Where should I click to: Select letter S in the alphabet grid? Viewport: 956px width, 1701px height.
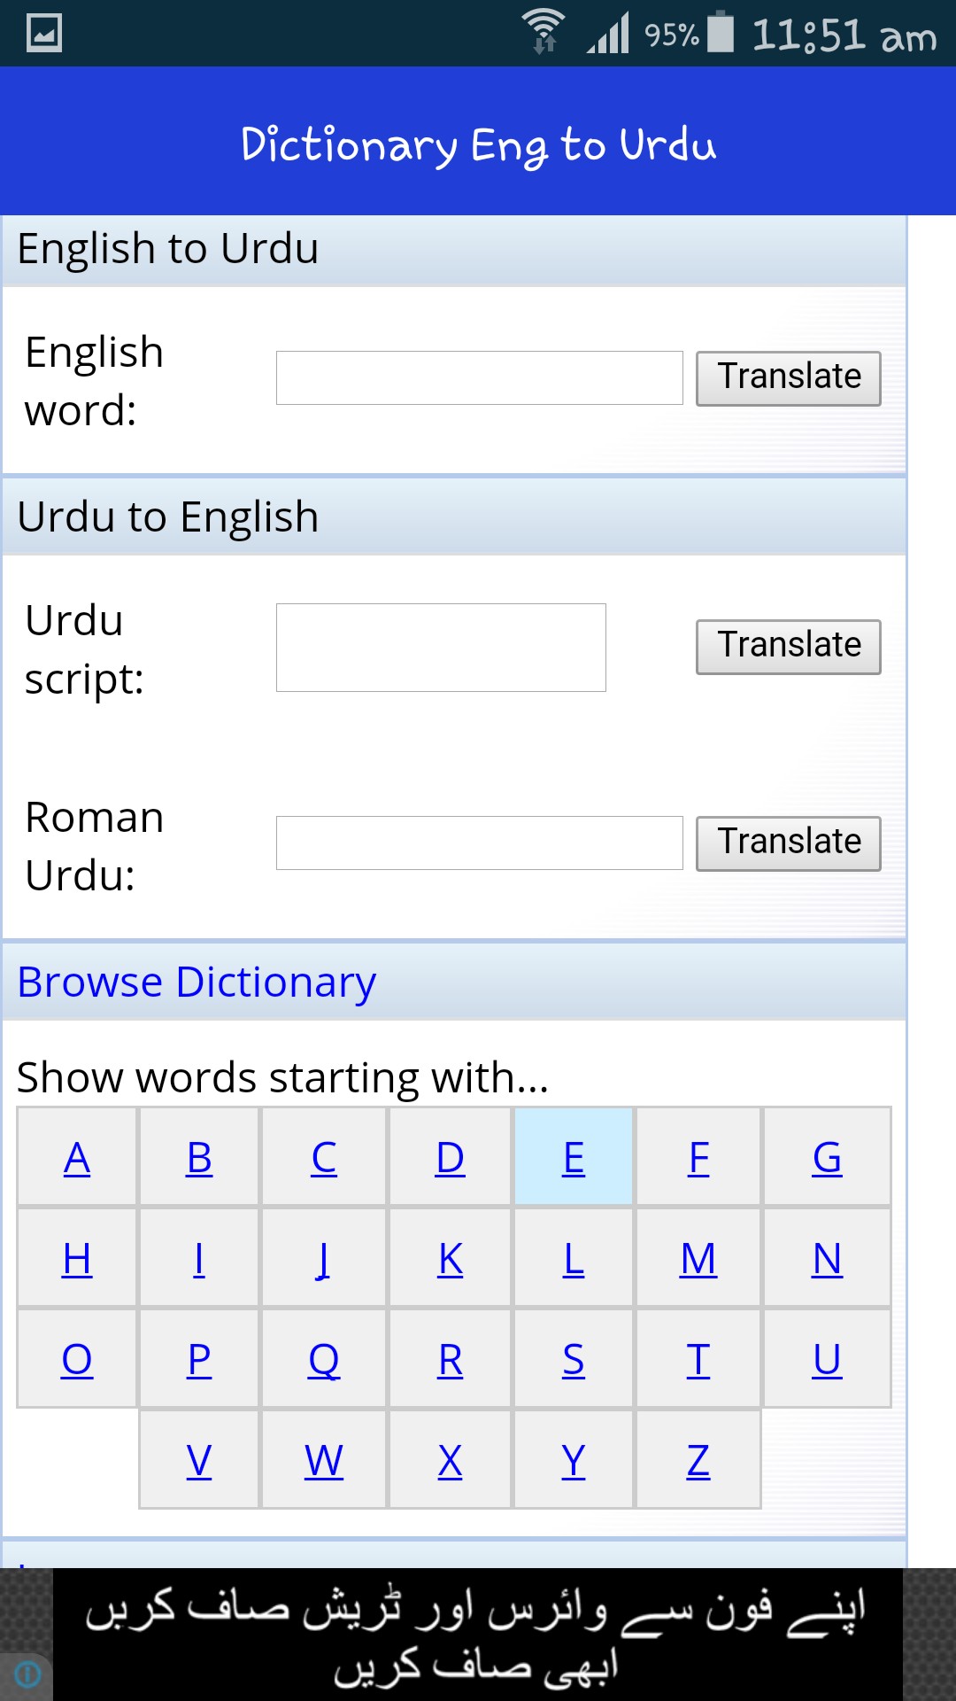574,1360
